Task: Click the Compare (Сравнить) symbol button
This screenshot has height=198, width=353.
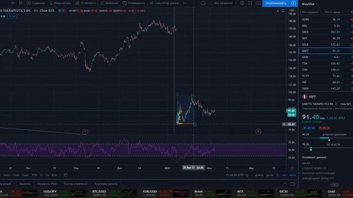Action: tap(35, 3)
